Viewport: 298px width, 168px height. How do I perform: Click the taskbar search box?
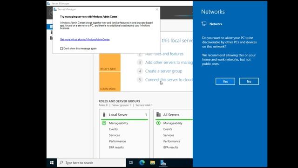click(x=91, y=163)
